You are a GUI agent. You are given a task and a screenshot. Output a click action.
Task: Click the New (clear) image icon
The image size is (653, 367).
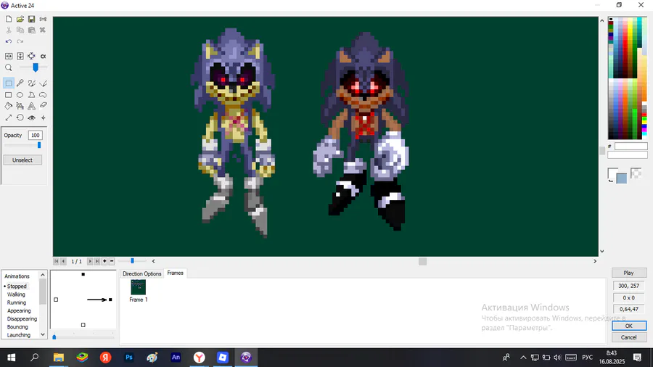[x=8, y=19]
